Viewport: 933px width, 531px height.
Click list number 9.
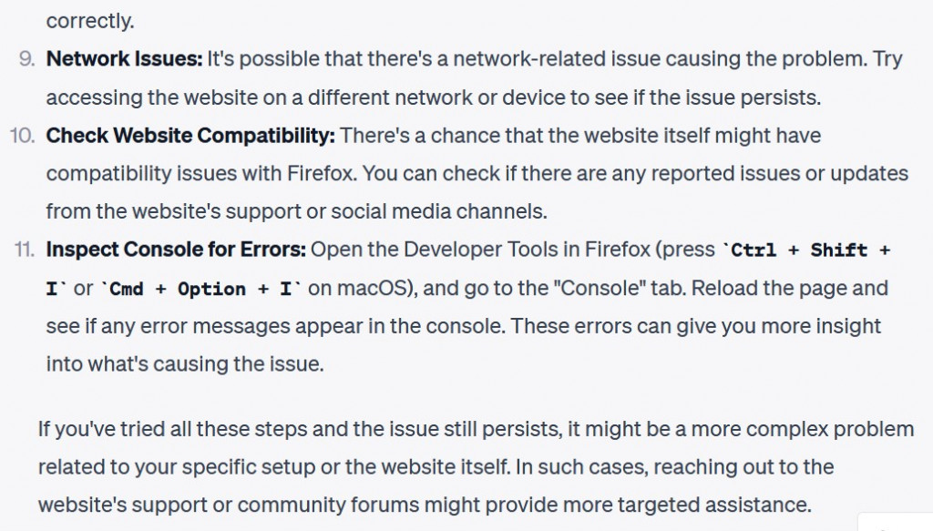click(26, 59)
